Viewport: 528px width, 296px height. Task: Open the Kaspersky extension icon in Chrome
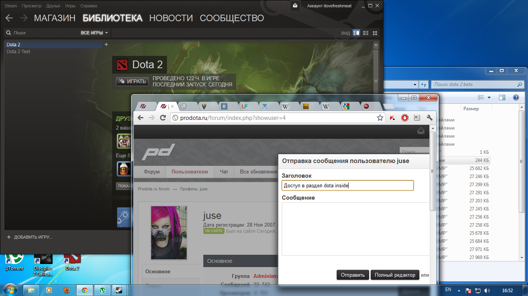pyautogui.click(x=393, y=118)
